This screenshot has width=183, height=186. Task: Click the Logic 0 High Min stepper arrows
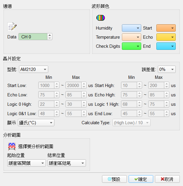pos(57,104)
